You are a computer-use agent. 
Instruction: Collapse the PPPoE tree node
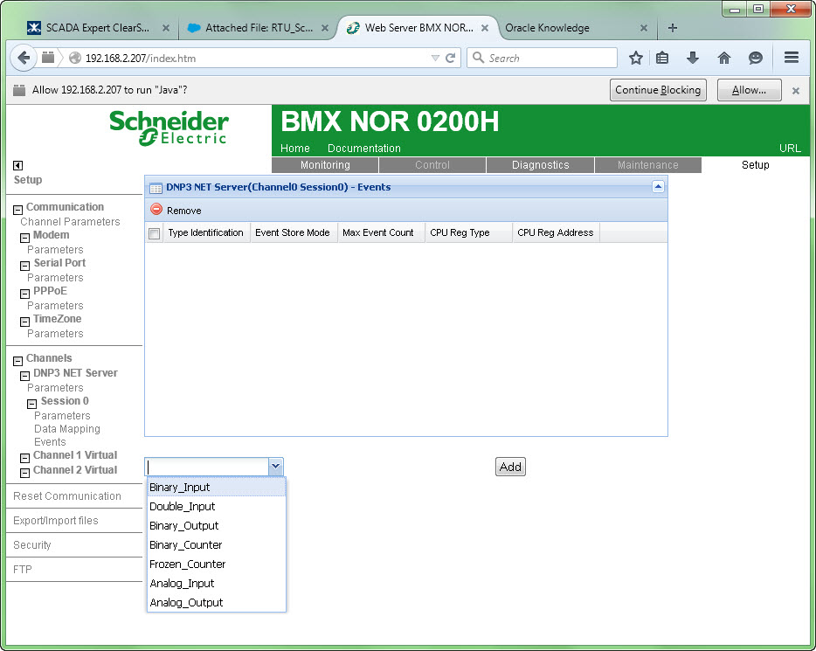(x=24, y=294)
